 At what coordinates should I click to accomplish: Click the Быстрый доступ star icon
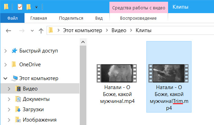(14, 51)
